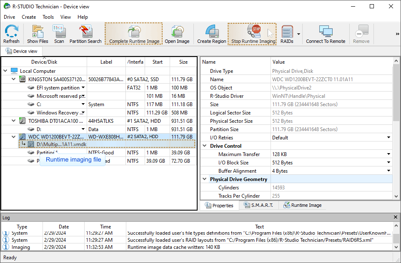
Task: Click the log Date column header
Action: point(64,226)
